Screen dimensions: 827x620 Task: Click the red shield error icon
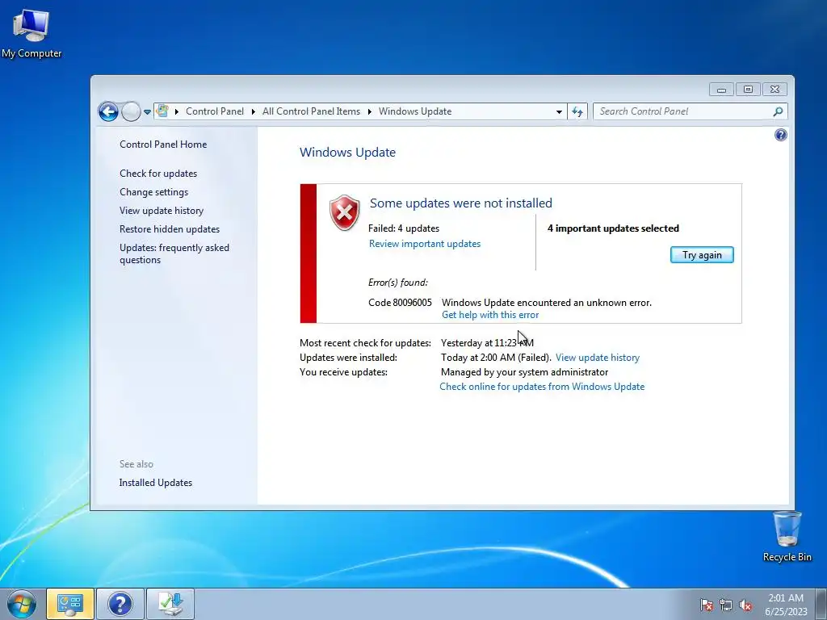point(344,212)
